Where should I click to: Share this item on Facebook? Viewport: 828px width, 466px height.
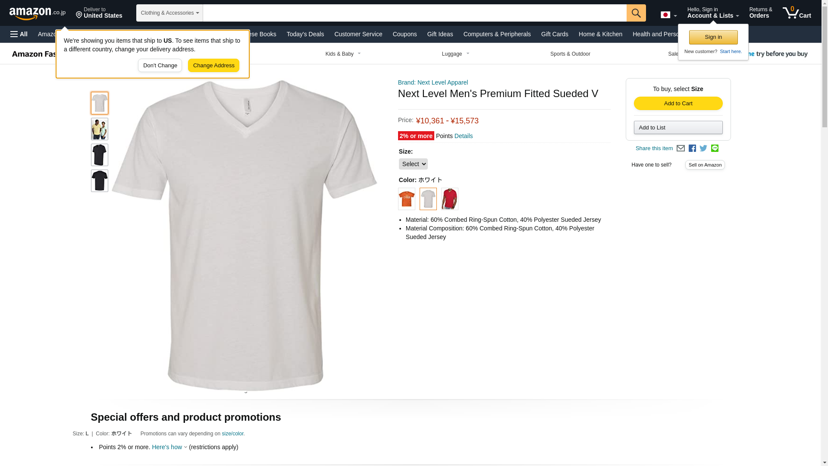coord(692,148)
